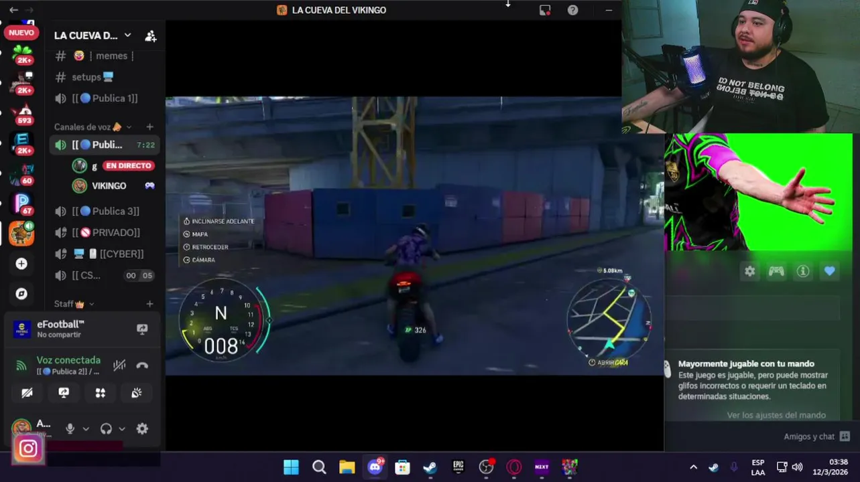Image resolution: width=860 pixels, height=482 pixels.
Task: Open Epic Games Launcher in taskbar
Action: [x=458, y=467]
